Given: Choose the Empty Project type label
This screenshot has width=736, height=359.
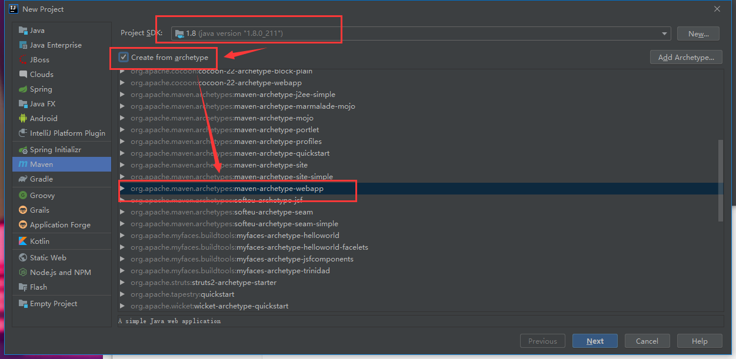Looking at the screenshot, I should coord(54,304).
